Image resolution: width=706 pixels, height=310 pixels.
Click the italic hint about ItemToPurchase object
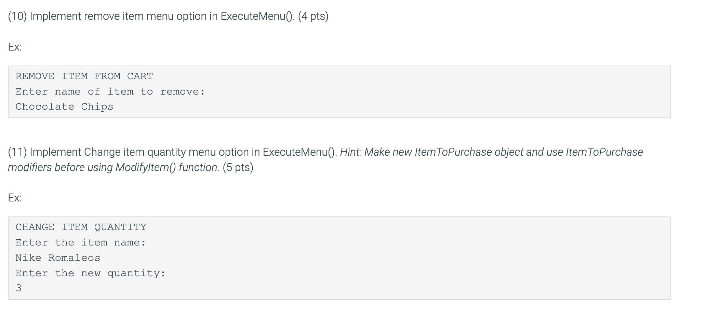(x=492, y=152)
